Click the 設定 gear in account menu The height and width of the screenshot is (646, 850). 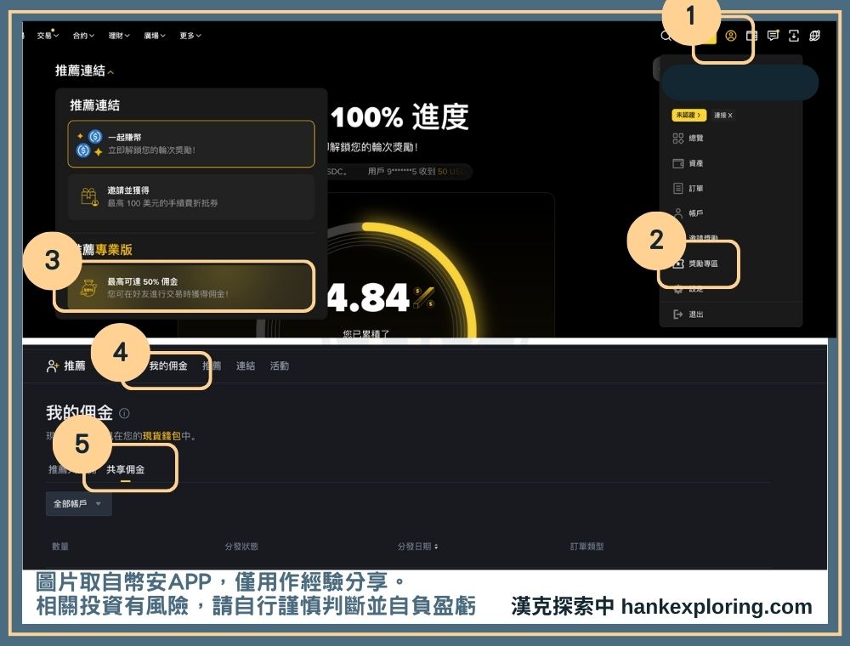696,289
